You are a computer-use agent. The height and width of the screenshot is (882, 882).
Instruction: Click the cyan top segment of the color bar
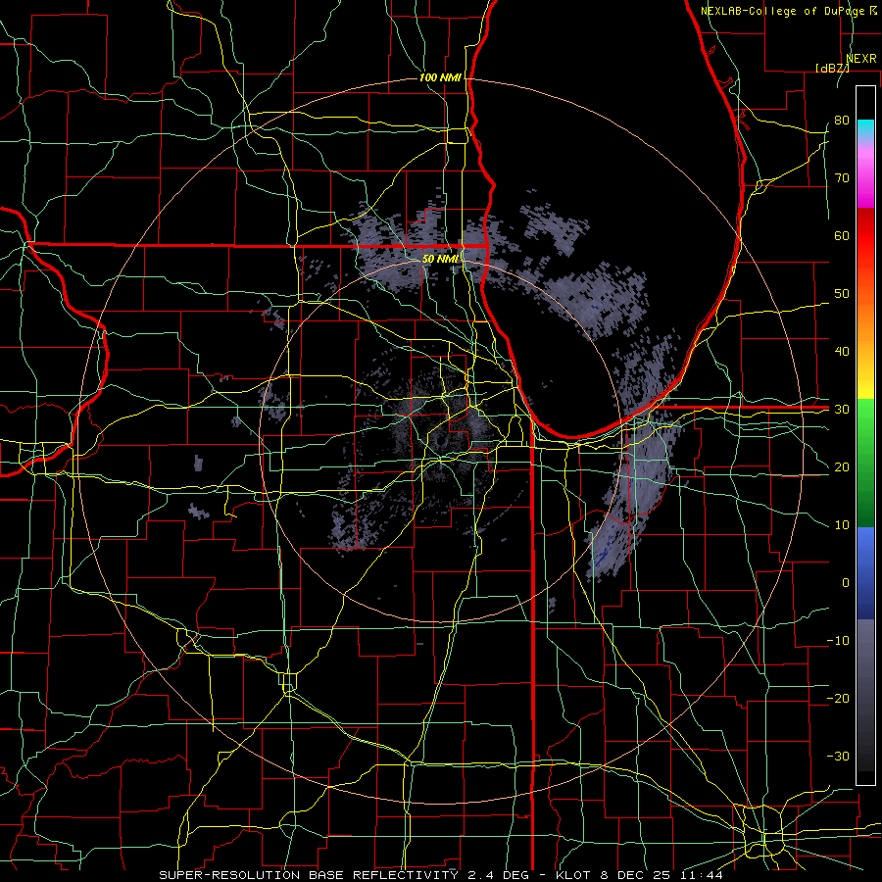865,126
